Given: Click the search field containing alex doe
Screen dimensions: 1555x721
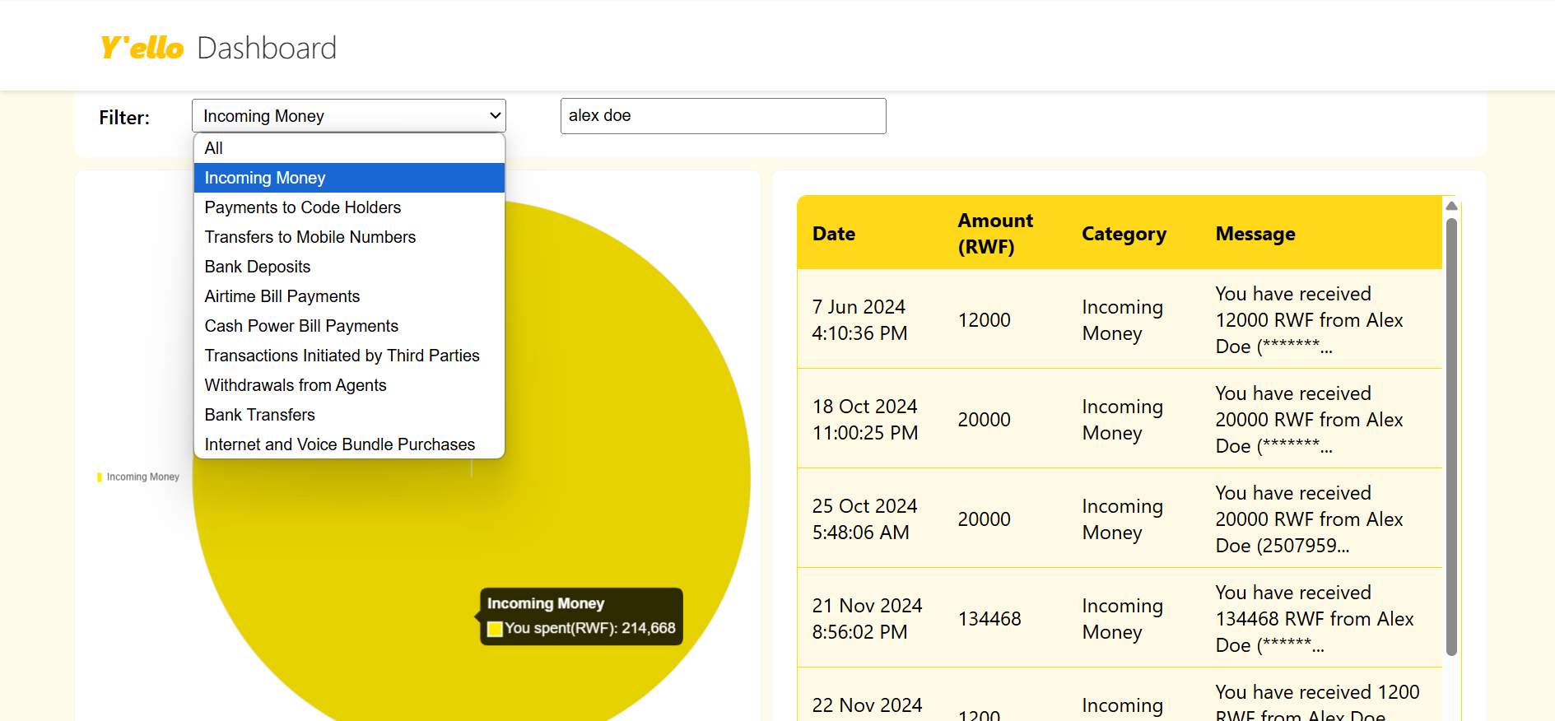Looking at the screenshot, I should pos(723,116).
